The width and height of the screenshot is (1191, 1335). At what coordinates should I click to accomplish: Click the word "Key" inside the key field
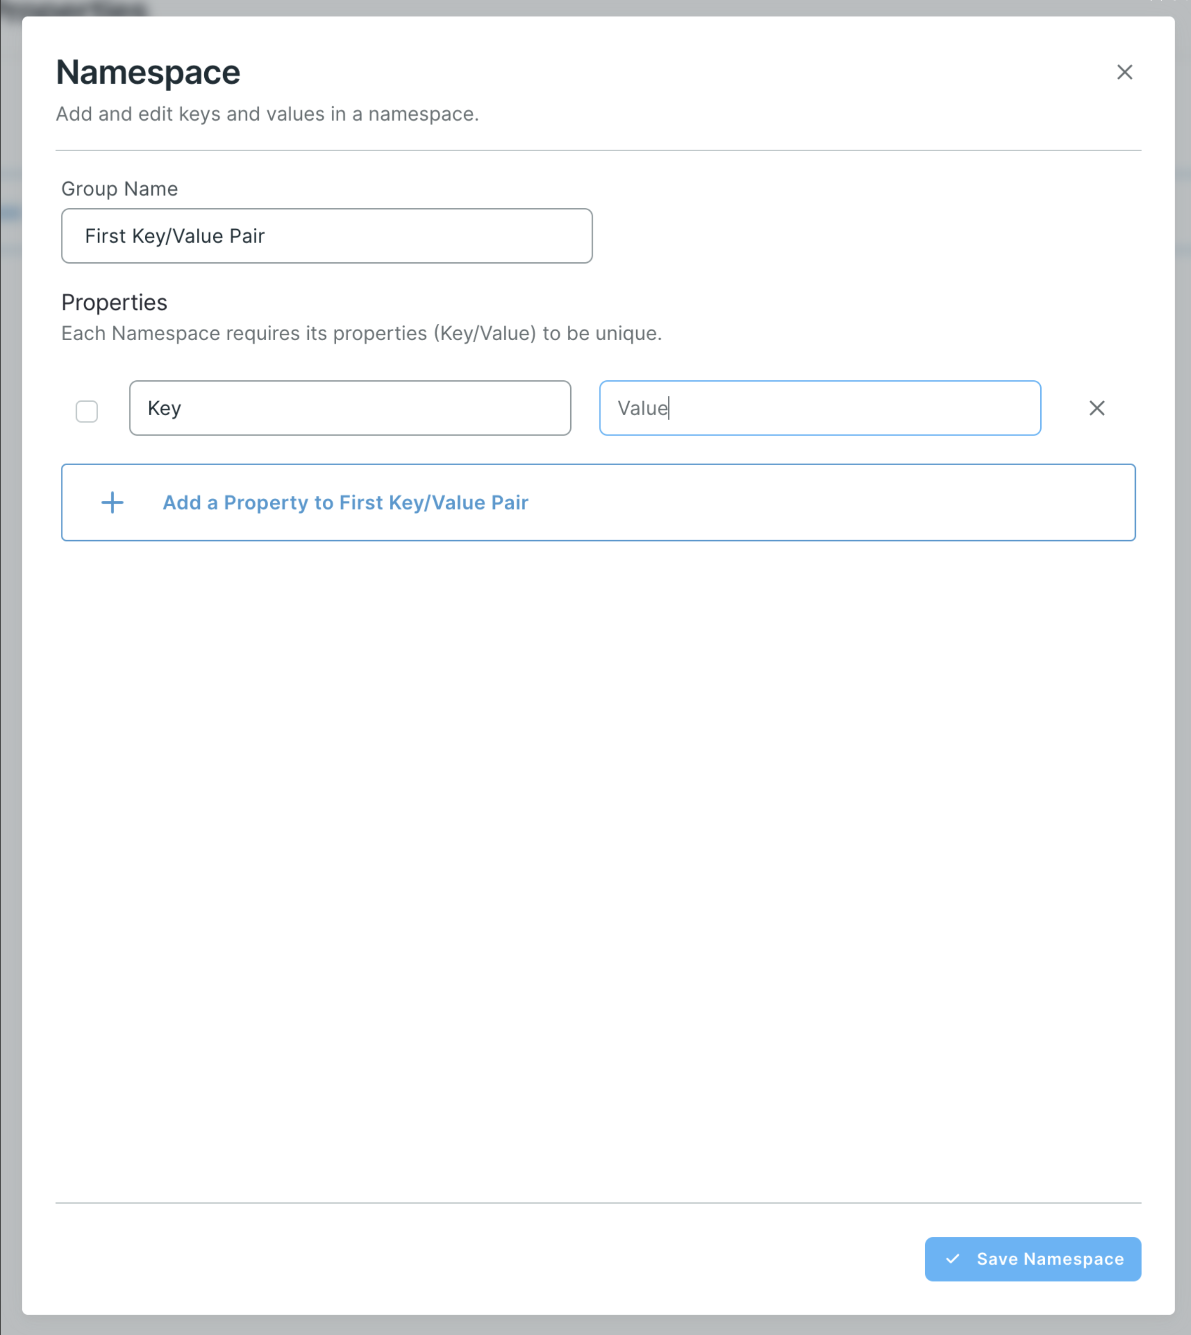pyautogui.click(x=164, y=408)
